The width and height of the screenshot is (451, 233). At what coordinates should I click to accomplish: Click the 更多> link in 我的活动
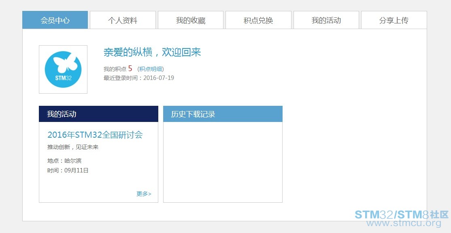tap(144, 194)
